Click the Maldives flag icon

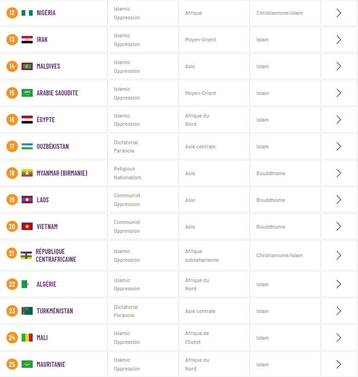click(x=27, y=66)
